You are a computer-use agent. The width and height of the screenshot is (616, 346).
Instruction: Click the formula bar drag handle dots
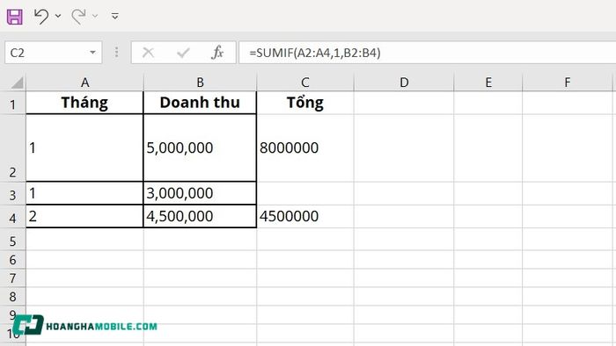(116, 53)
